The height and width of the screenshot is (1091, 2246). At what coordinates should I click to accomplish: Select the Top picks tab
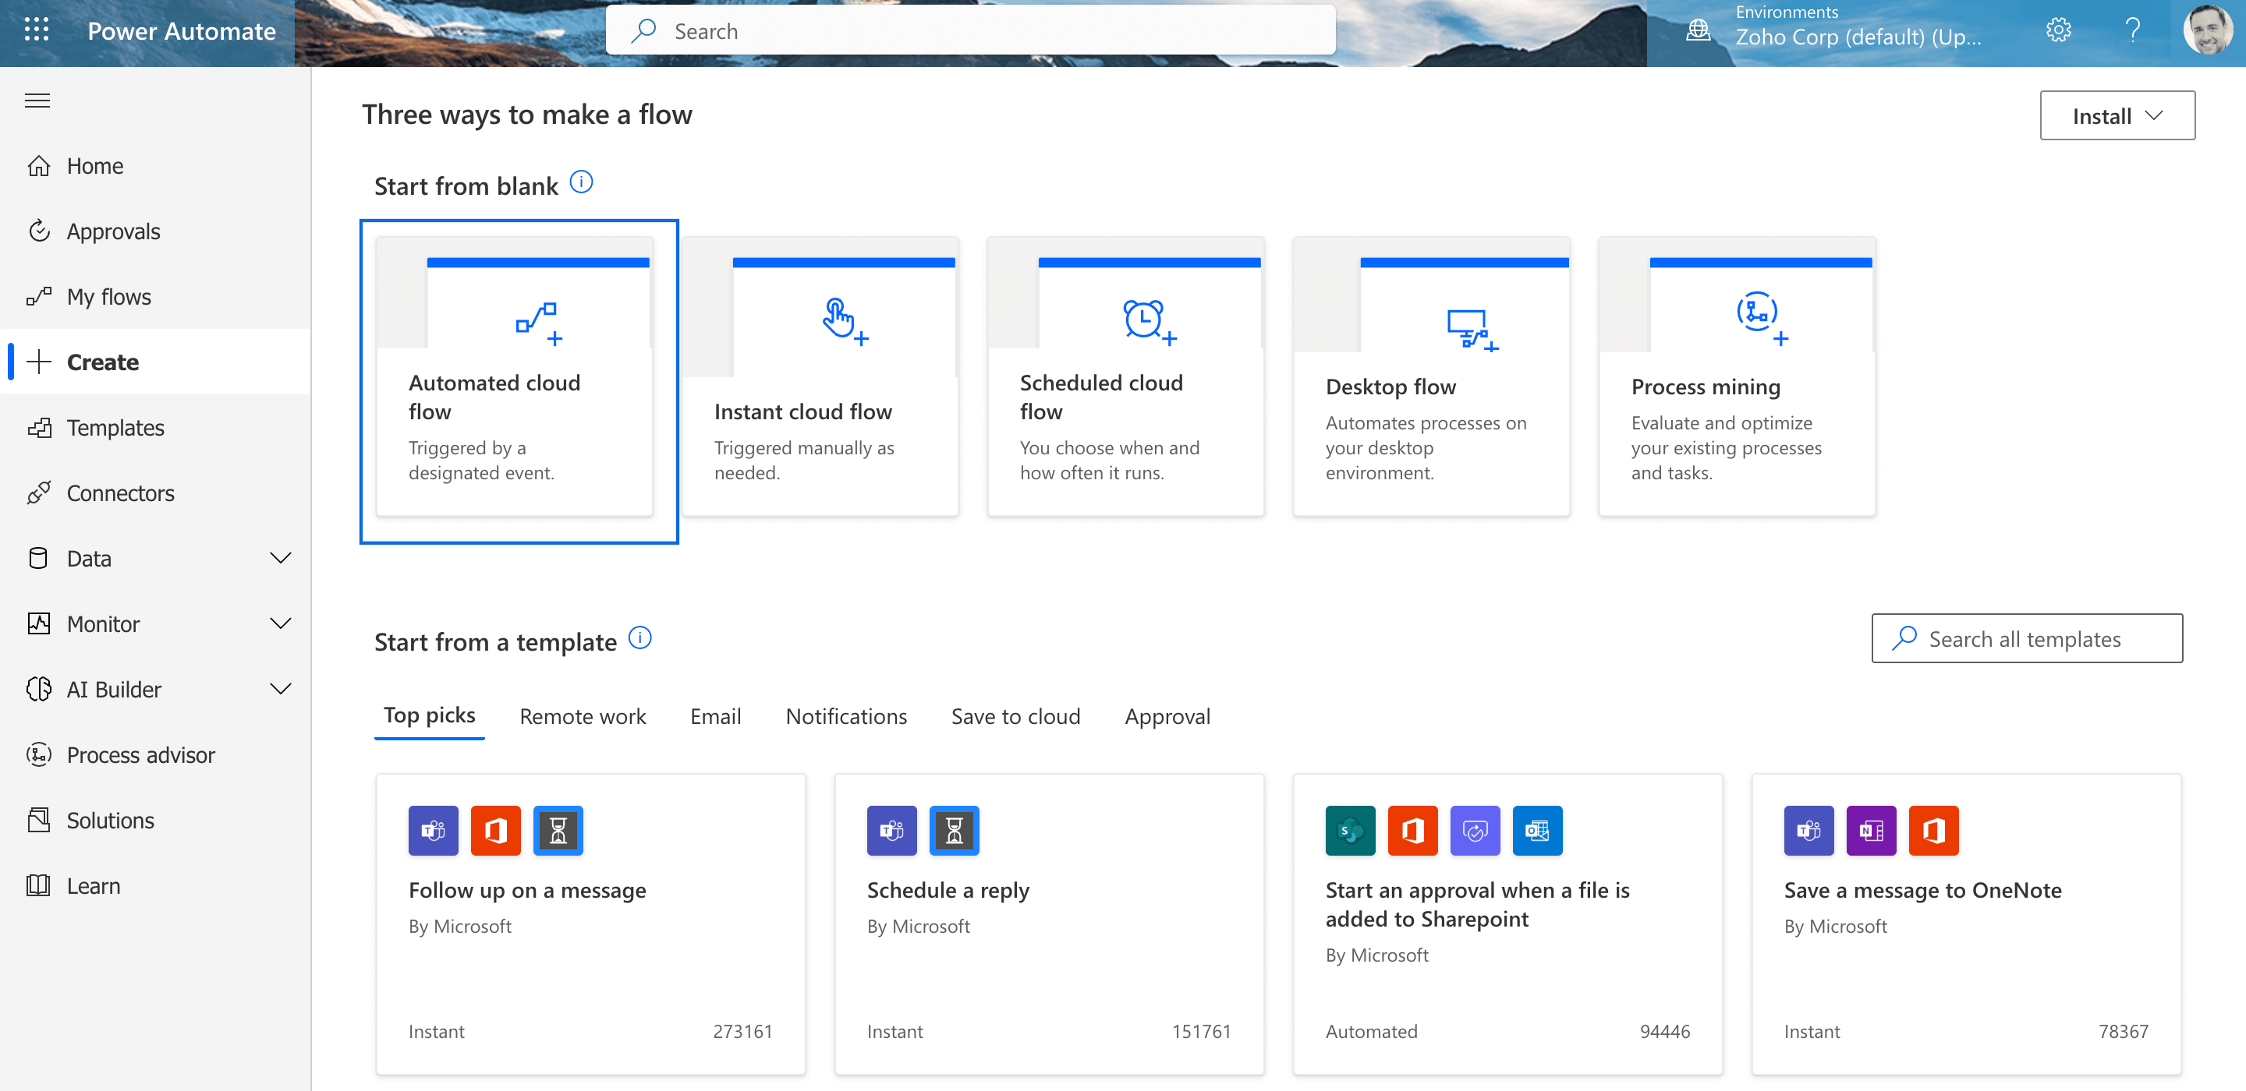(x=430, y=715)
